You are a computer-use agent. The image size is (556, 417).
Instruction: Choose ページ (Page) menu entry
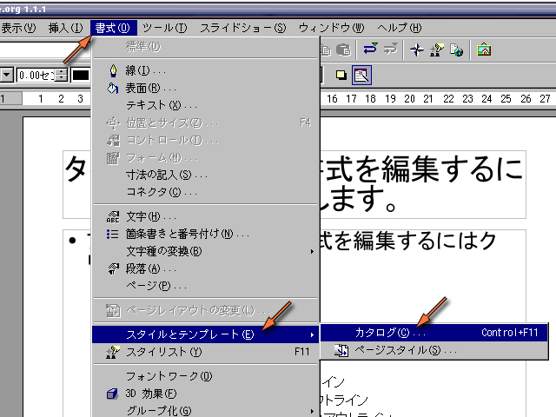click(x=206, y=286)
